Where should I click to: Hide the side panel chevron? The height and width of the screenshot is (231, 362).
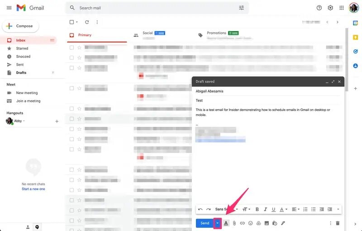click(x=355, y=224)
